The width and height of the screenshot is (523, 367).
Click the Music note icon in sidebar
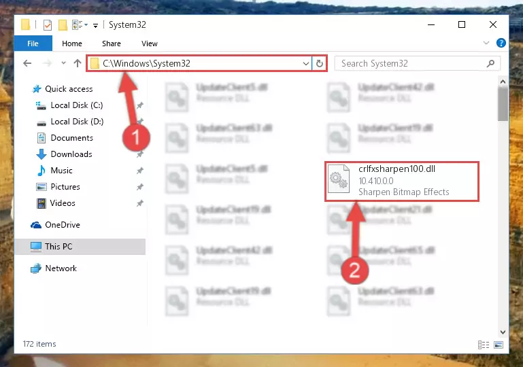coord(41,171)
